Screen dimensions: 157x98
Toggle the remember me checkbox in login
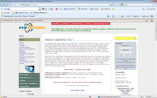click(121, 55)
